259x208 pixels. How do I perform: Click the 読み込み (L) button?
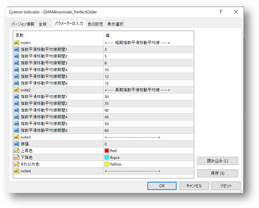click(x=218, y=161)
